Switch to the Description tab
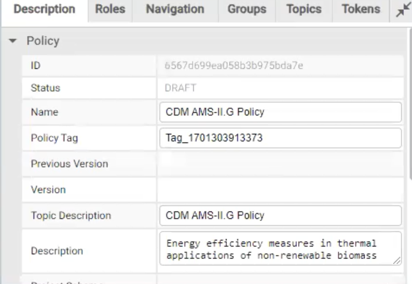This screenshot has width=412, height=284. (x=44, y=10)
